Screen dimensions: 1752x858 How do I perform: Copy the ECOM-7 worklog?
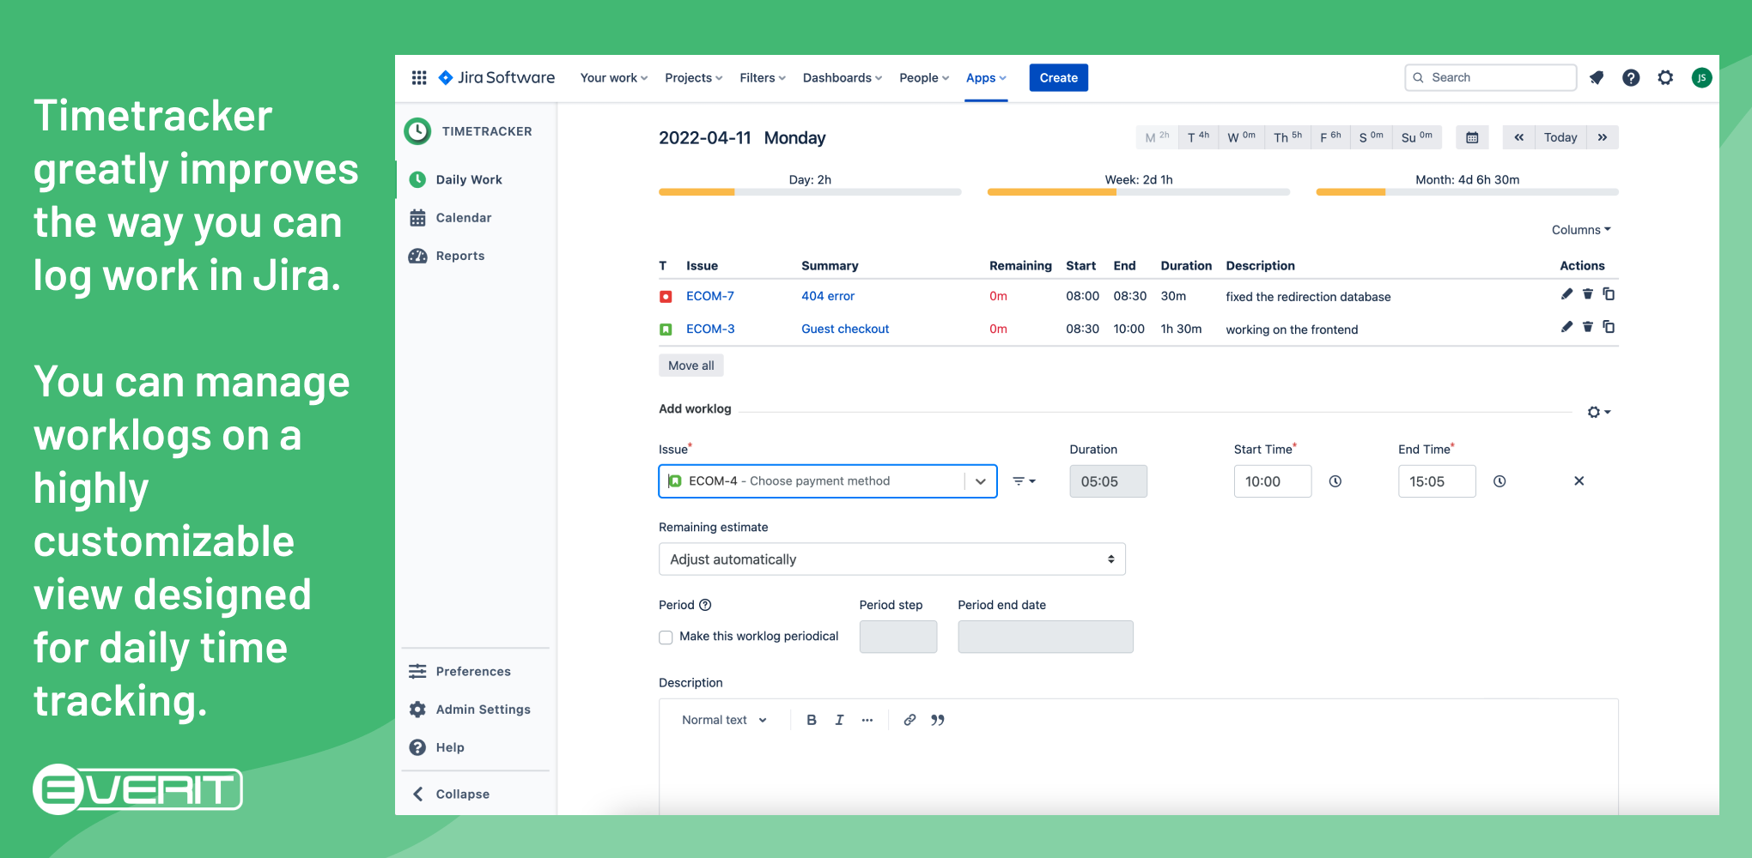coord(1609,294)
